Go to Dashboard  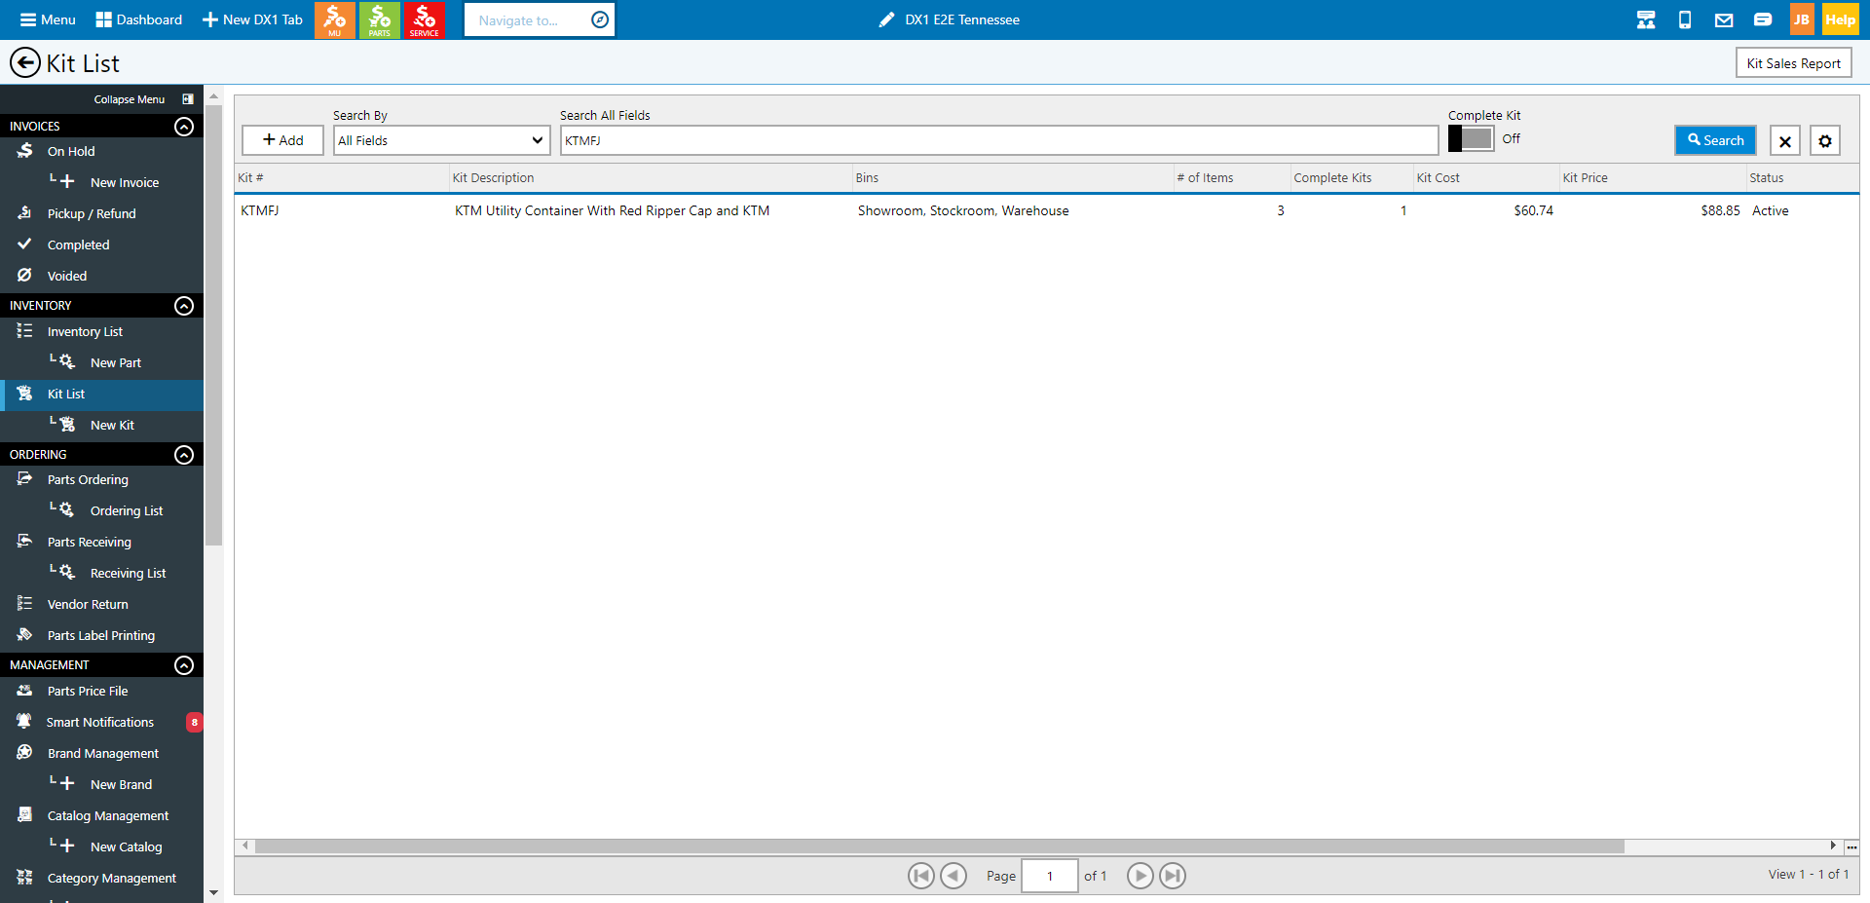(x=139, y=19)
